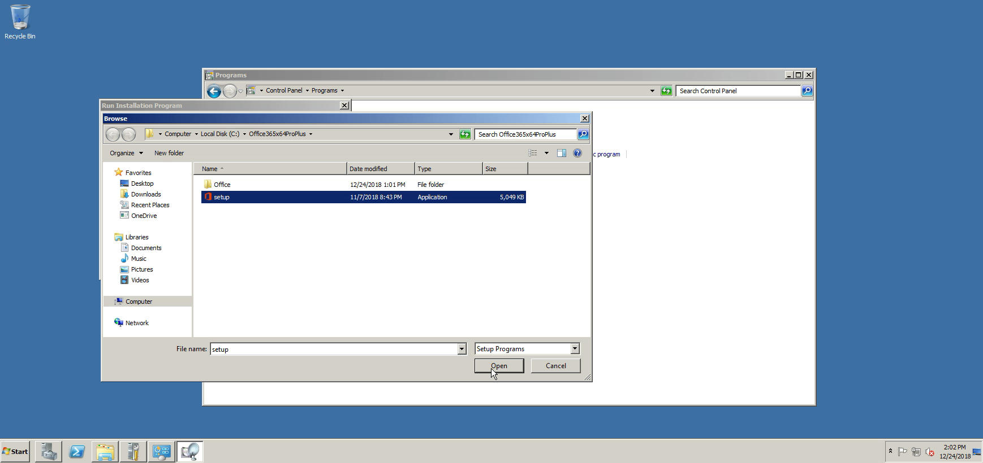983x463 pixels.
Task: Open the Organize menu
Action: click(x=126, y=153)
